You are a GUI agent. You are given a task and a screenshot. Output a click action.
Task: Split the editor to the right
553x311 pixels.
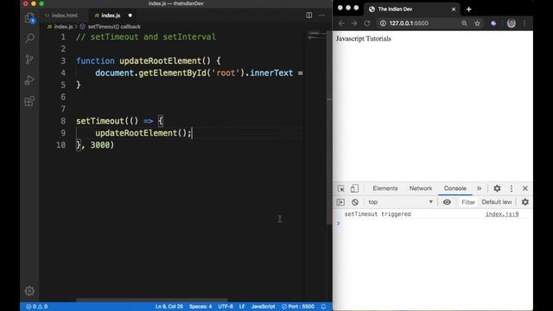[x=309, y=16]
